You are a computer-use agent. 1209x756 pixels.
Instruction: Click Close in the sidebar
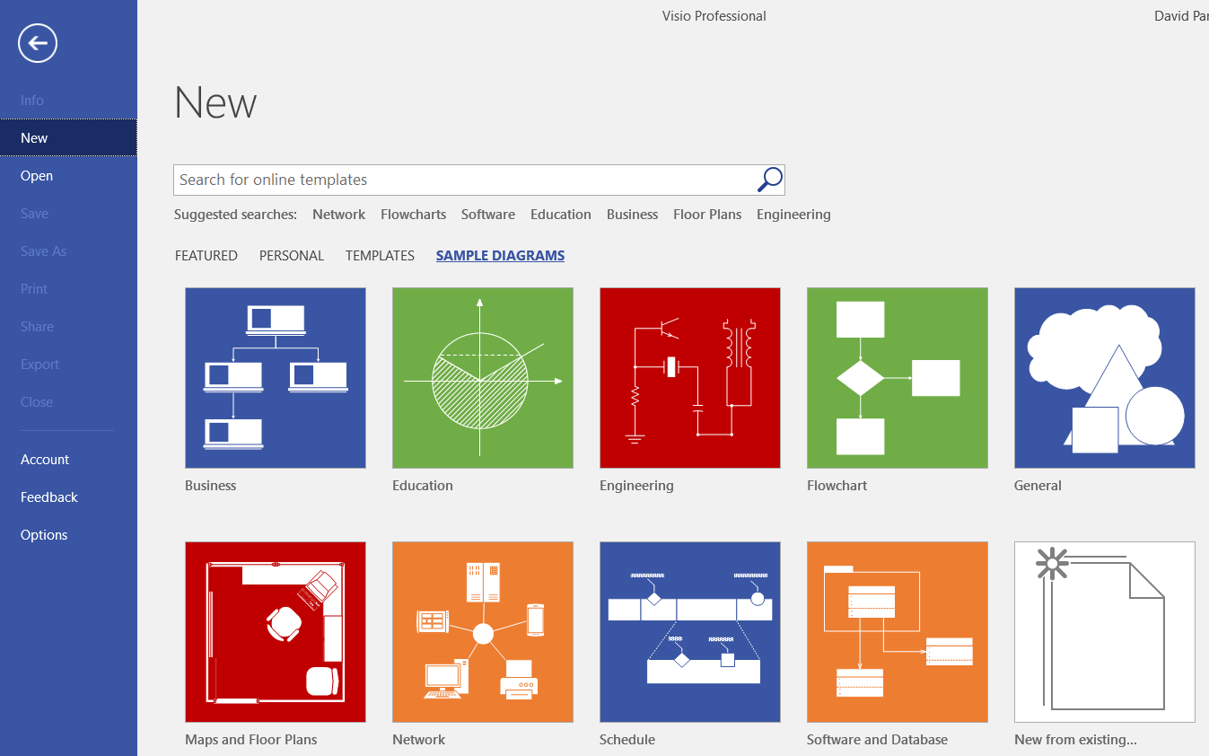coord(68,402)
